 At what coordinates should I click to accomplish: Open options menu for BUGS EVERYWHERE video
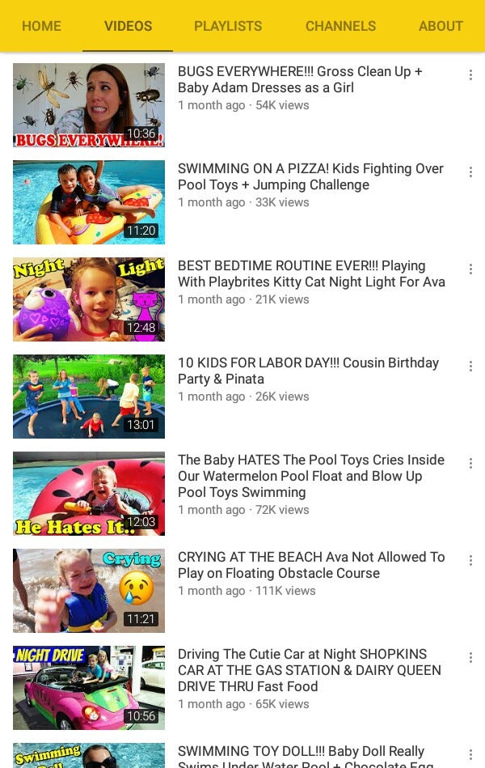[x=470, y=75]
